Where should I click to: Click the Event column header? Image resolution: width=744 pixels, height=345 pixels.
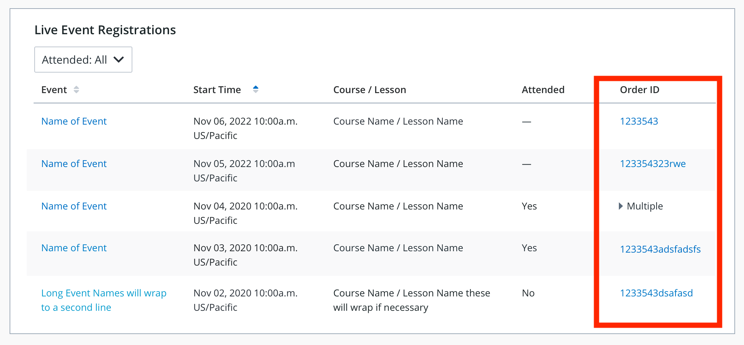click(x=54, y=90)
